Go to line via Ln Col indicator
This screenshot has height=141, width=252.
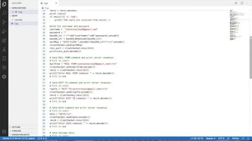[x=197, y=138]
